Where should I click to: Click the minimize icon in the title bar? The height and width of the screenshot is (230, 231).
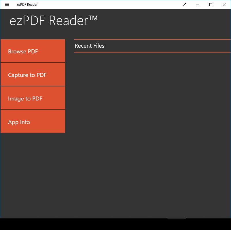click(198, 5)
